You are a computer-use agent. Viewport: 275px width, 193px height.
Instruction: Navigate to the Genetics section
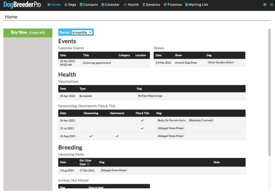[x=151, y=5]
